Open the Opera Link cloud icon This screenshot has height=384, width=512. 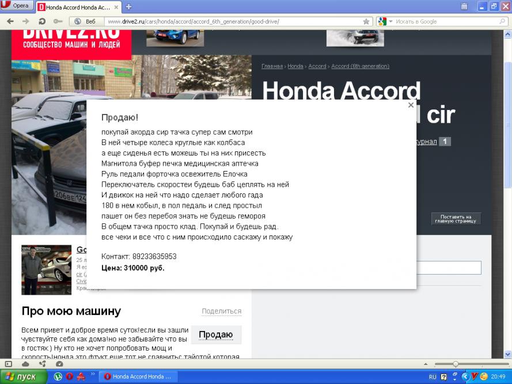point(25,364)
